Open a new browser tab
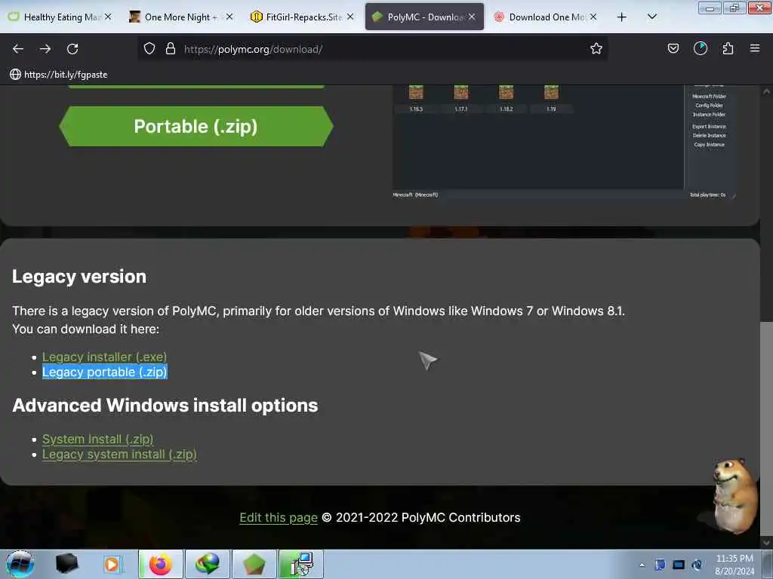This screenshot has width=773, height=579. (x=622, y=17)
